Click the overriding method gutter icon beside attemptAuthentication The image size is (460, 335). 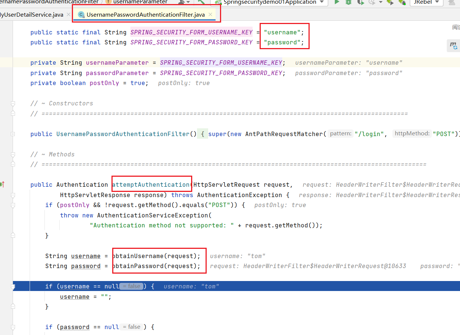[x=2, y=184]
